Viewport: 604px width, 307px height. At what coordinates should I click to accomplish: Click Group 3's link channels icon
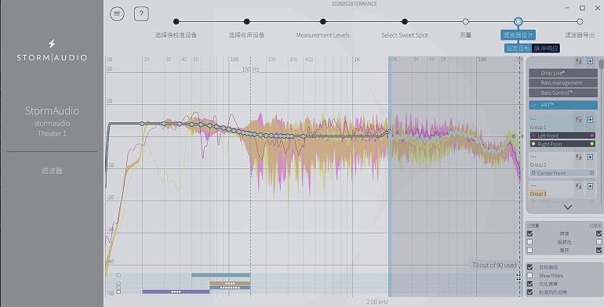coord(578,186)
